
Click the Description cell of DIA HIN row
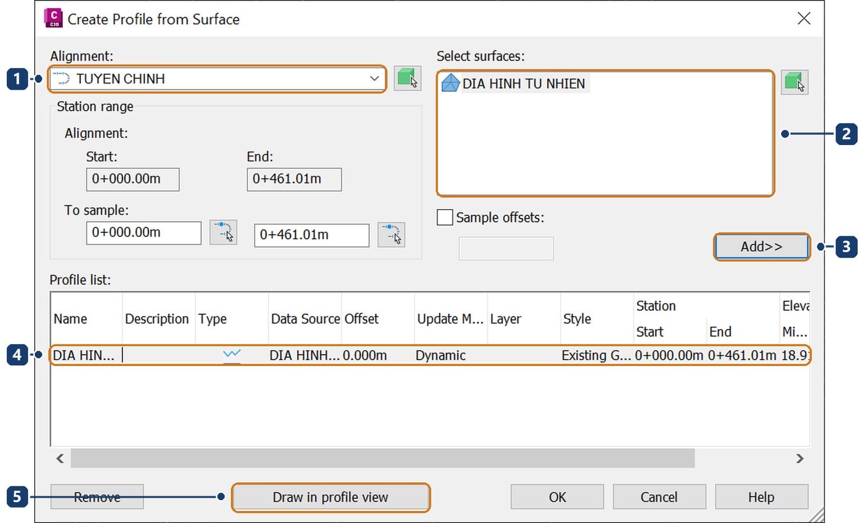click(x=159, y=355)
